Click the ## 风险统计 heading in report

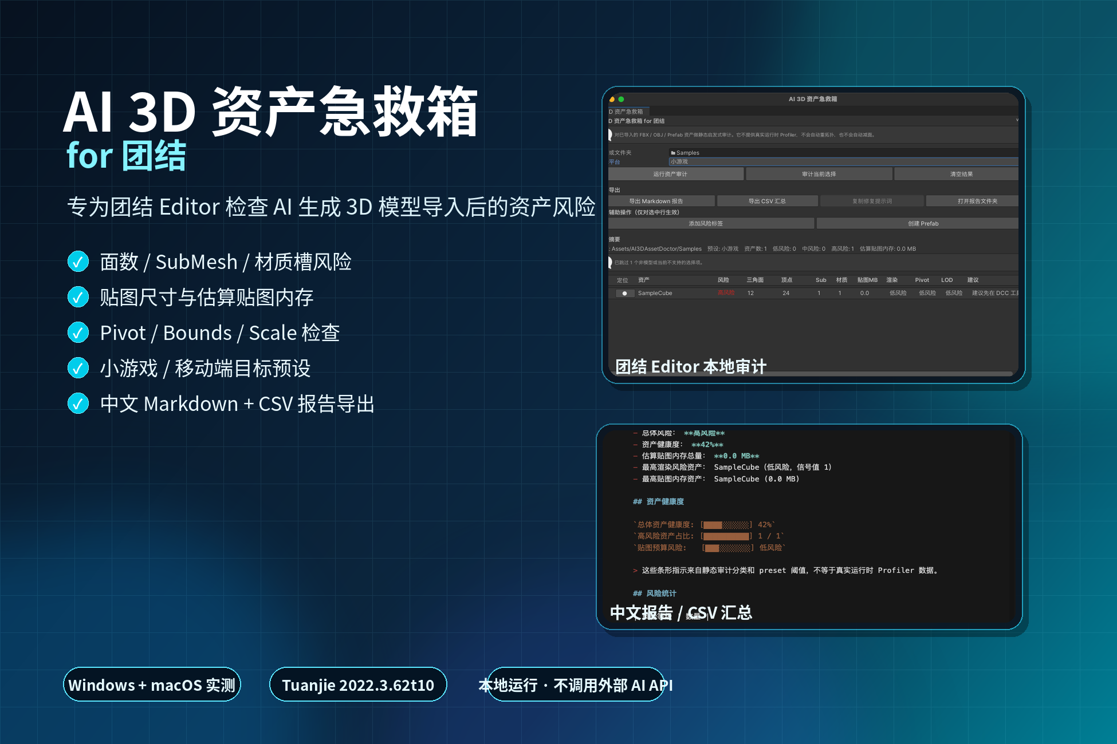(654, 593)
